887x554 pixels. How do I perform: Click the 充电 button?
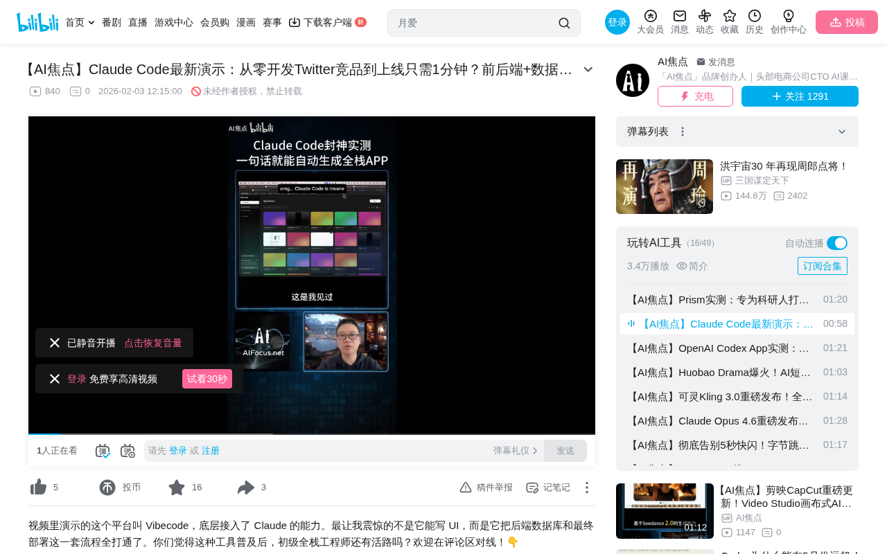pyautogui.click(x=695, y=96)
